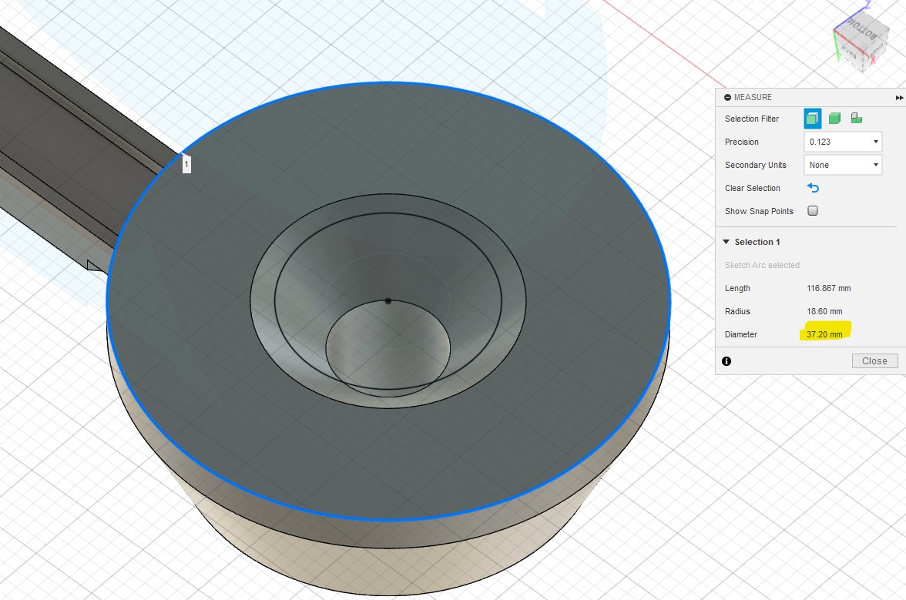Viewport: 906px width, 600px height.
Task: Click the info icon in Measure dialog
Action: tap(726, 361)
